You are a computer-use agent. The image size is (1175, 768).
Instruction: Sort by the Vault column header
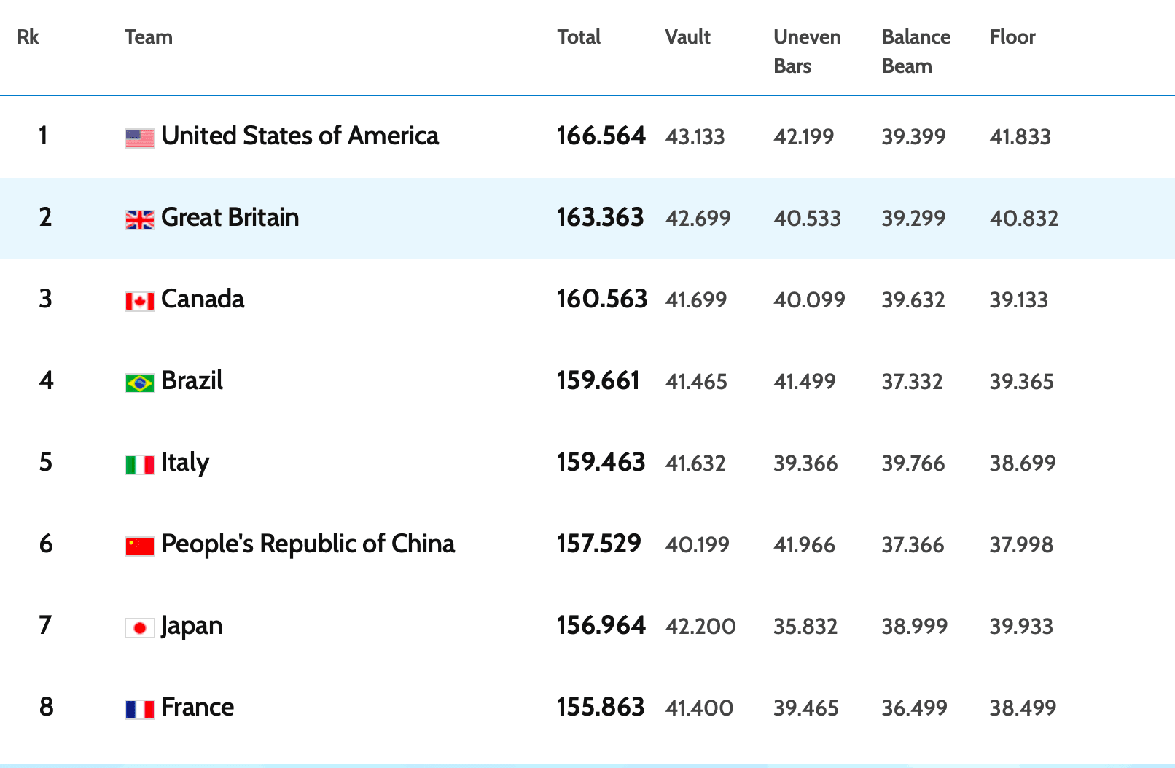point(687,37)
